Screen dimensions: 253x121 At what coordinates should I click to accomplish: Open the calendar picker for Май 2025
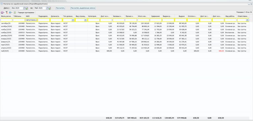(x=47, y=8)
